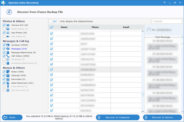Toggle the select-all checkbox in table header
The width and height of the screenshot is (184, 122).
(52, 27)
